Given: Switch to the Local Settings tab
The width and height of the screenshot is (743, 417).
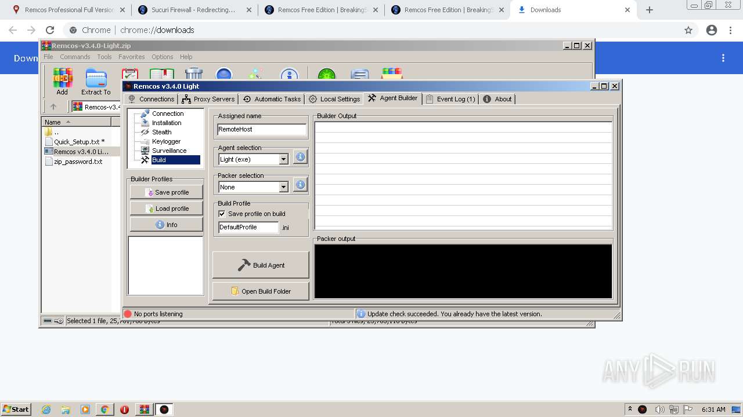Looking at the screenshot, I should pyautogui.click(x=334, y=99).
